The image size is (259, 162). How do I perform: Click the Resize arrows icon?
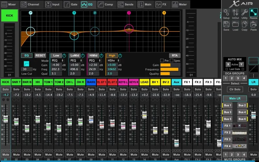tap(253, 13)
